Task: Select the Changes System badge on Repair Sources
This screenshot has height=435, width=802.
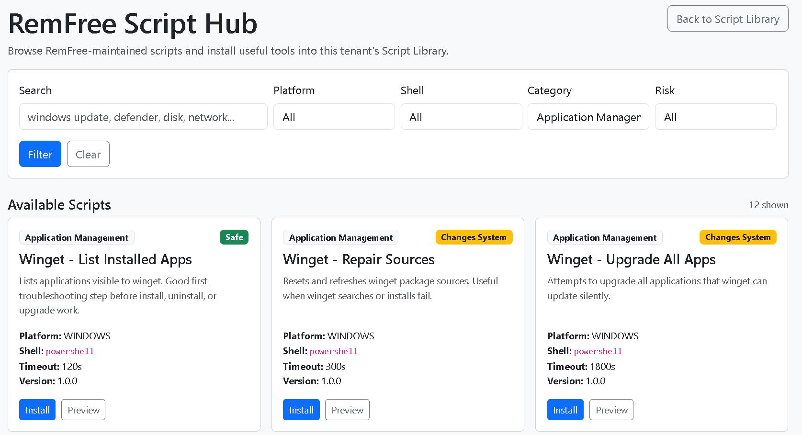Action: coord(474,237)
